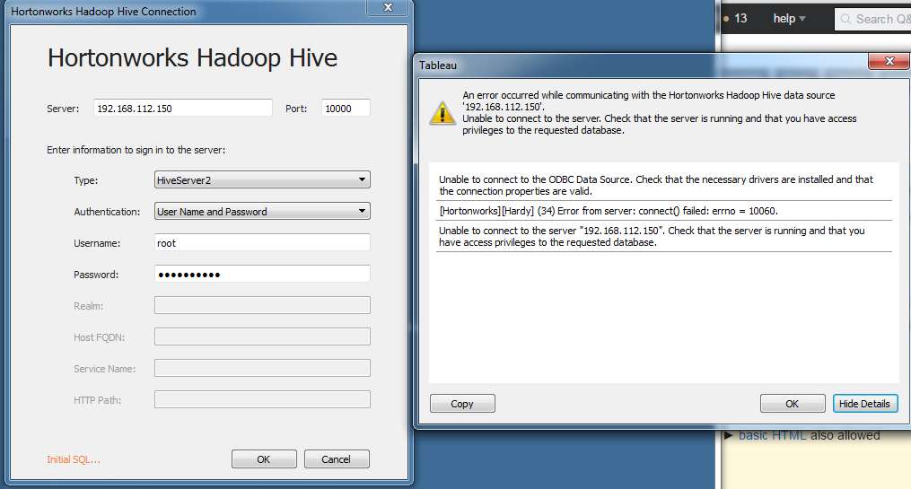Click the Server address input field

pyautogui.click(x=182, y=108)
